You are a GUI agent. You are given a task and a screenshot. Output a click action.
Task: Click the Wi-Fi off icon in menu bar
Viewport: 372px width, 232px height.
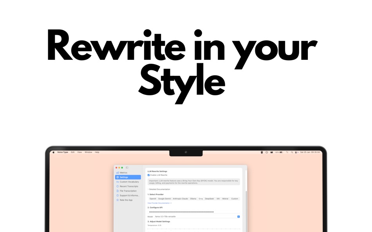click(x=287, y=152)
